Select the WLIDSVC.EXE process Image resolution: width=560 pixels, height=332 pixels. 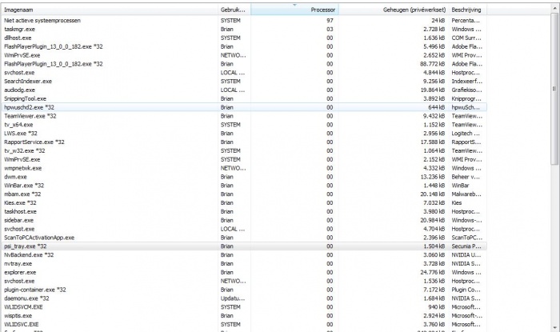[x=244, y=325]
